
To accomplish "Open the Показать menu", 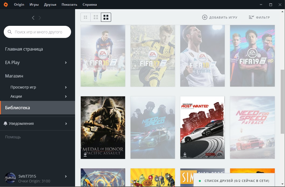I will point(69,5).
